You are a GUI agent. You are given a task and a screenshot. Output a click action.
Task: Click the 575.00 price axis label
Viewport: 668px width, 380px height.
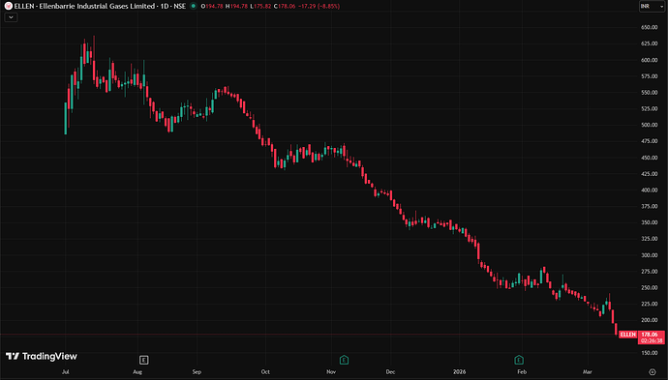click(650, 76)
